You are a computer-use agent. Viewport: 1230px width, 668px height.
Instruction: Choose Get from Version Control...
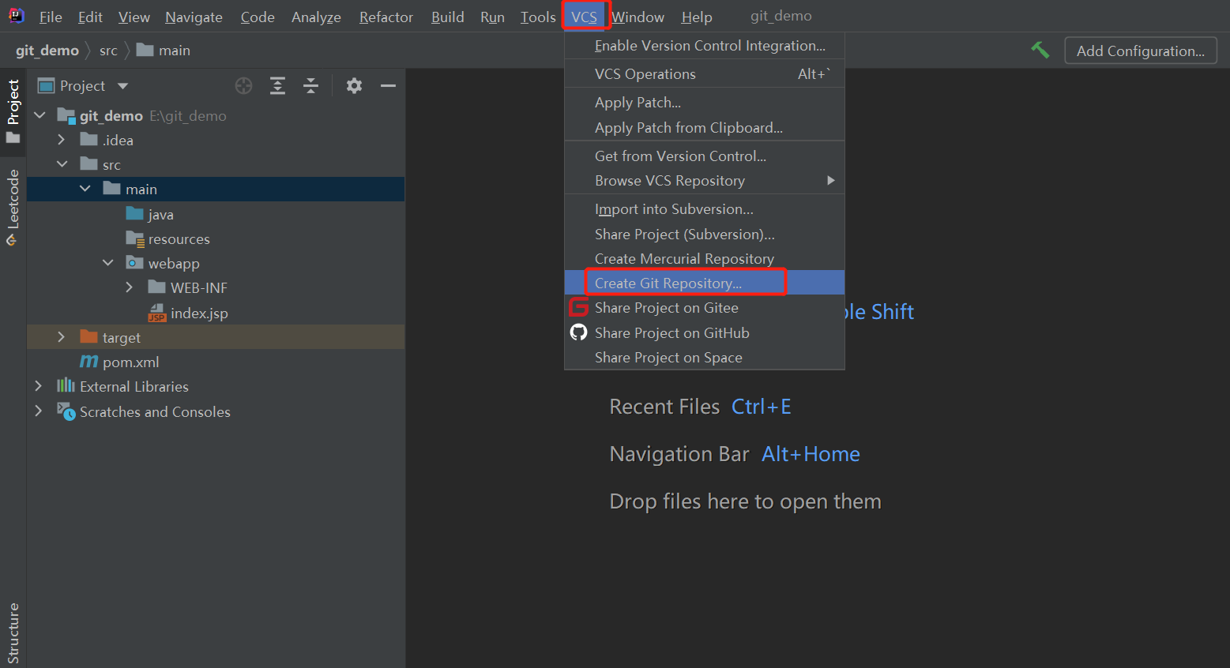705,156
